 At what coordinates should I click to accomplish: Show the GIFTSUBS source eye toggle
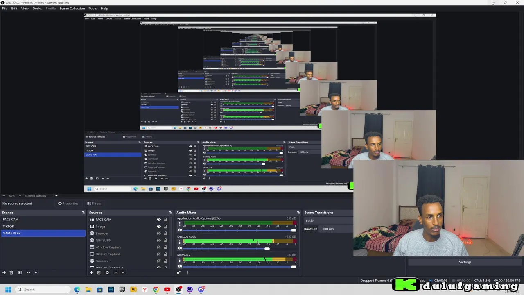[159, 240]
